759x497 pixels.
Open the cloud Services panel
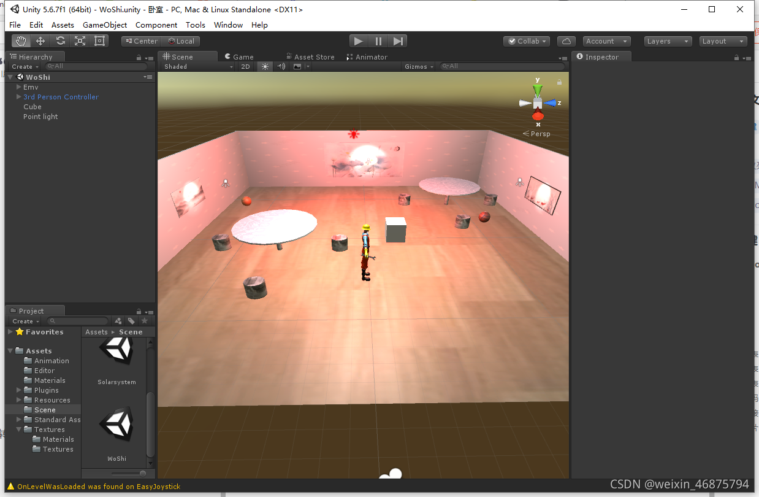566,41
